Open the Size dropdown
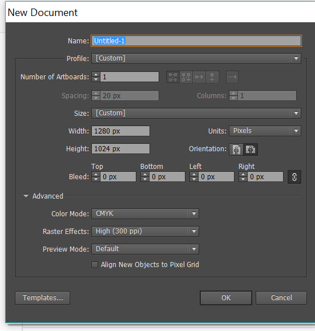The height and width of the screenshot is (331, 315). (196, 114)
